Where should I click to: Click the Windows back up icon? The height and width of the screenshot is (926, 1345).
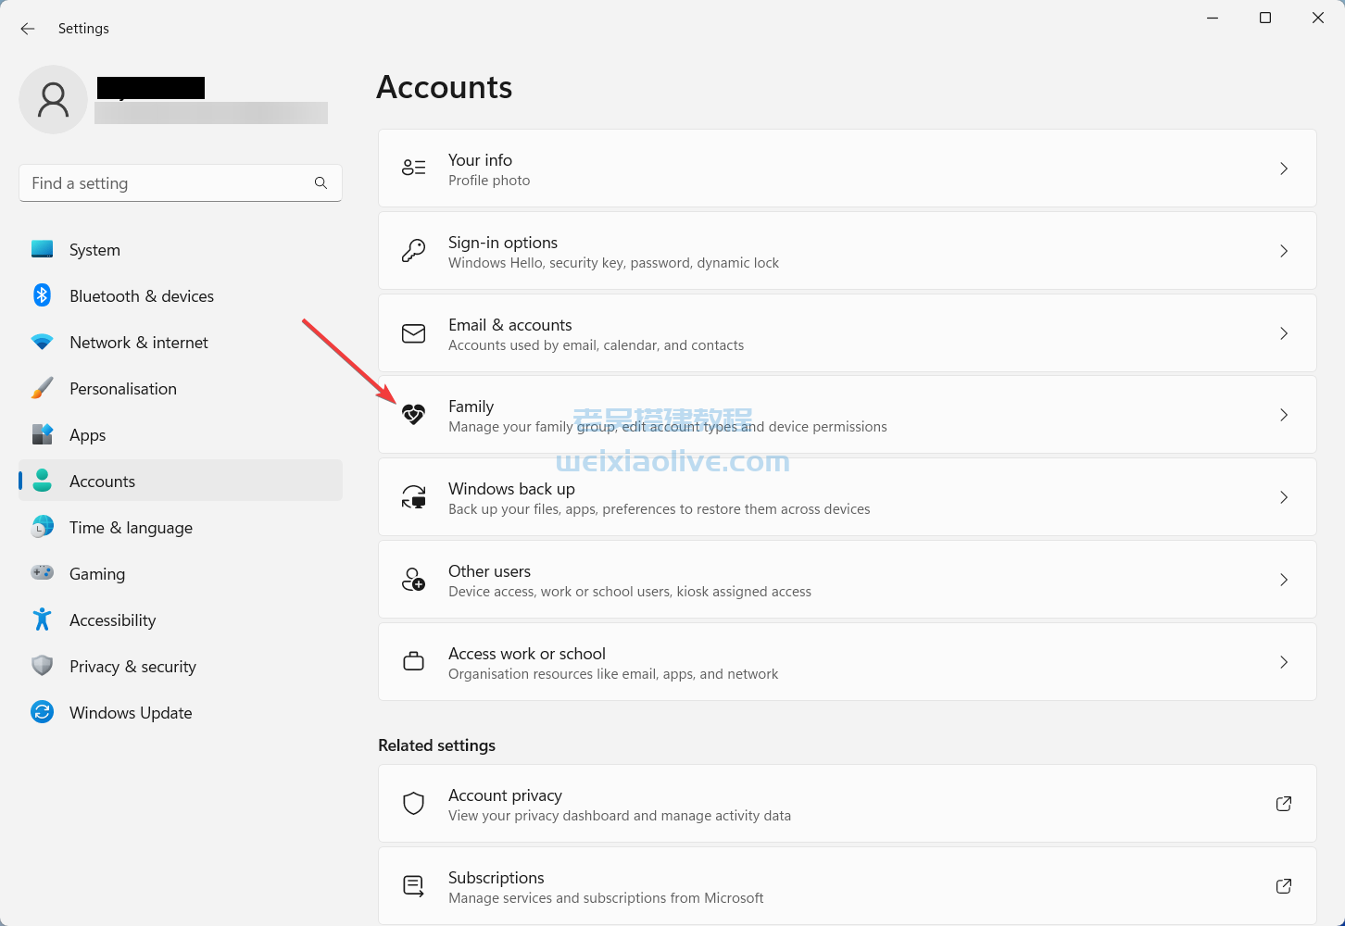pos(413,497)
